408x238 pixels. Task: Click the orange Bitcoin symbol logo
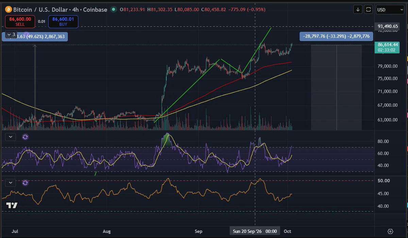pos(8,10)
